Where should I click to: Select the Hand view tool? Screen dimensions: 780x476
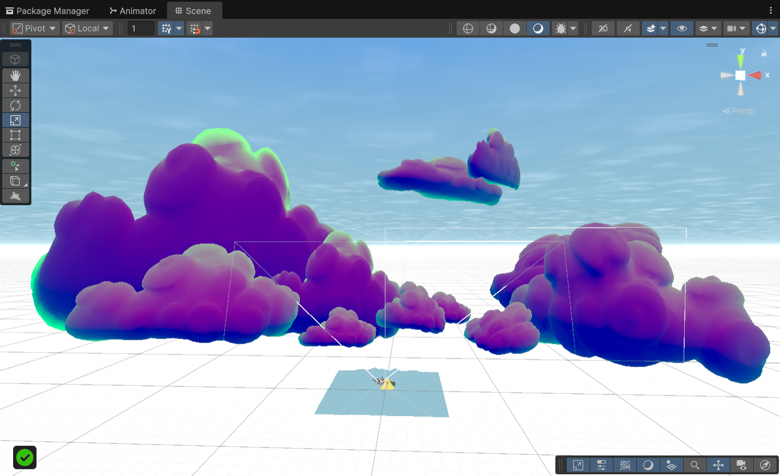15,75
